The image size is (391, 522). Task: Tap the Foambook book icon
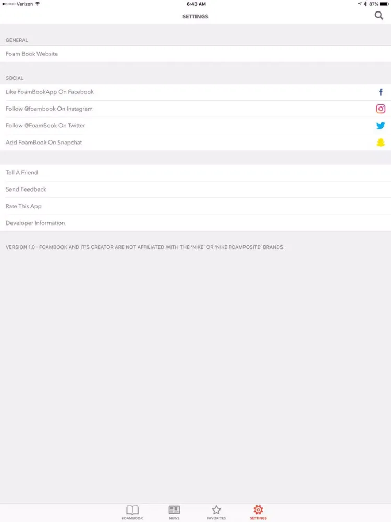pyautogui.click(x=132, y=510)
